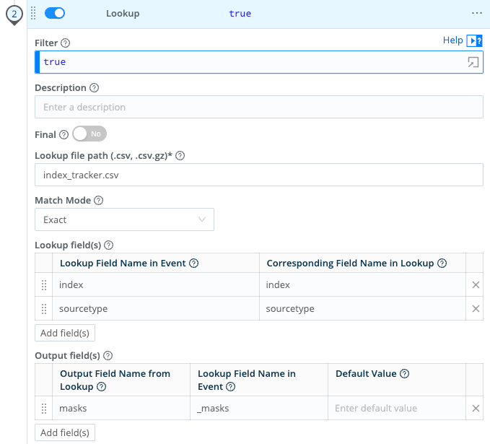
Task: Click the Lookup Field Name in Event column help icon
Action: click(193, 264)
